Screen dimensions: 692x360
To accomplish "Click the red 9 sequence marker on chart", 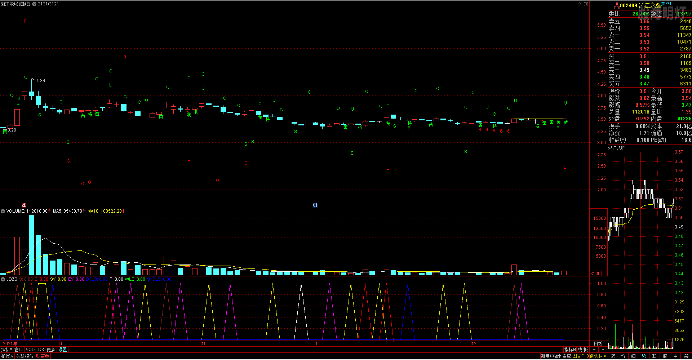I will [125, 57].
